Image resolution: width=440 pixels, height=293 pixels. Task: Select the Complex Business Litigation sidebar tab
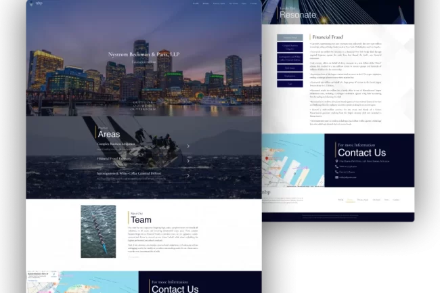(x=290, y=46)
